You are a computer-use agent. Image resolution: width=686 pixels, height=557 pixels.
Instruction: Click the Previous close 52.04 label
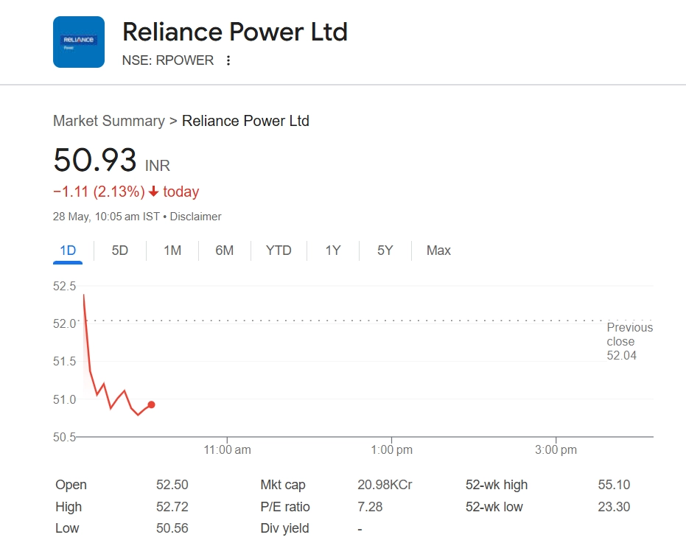[629, 342]
